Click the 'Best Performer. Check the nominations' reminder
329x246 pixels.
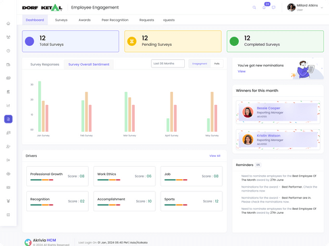click(279, 189)
